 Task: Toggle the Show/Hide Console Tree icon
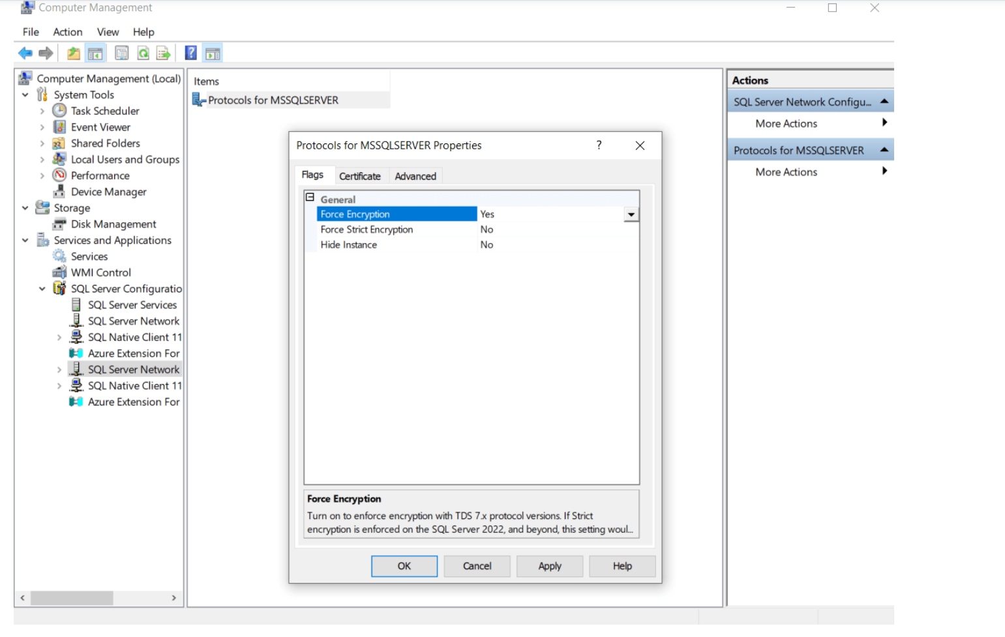pyautogui.click(x=95, y=53)
